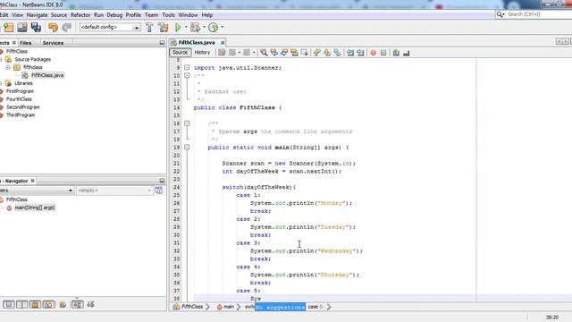
Task: Switch to the History editor view
Action: coord(202,53)
